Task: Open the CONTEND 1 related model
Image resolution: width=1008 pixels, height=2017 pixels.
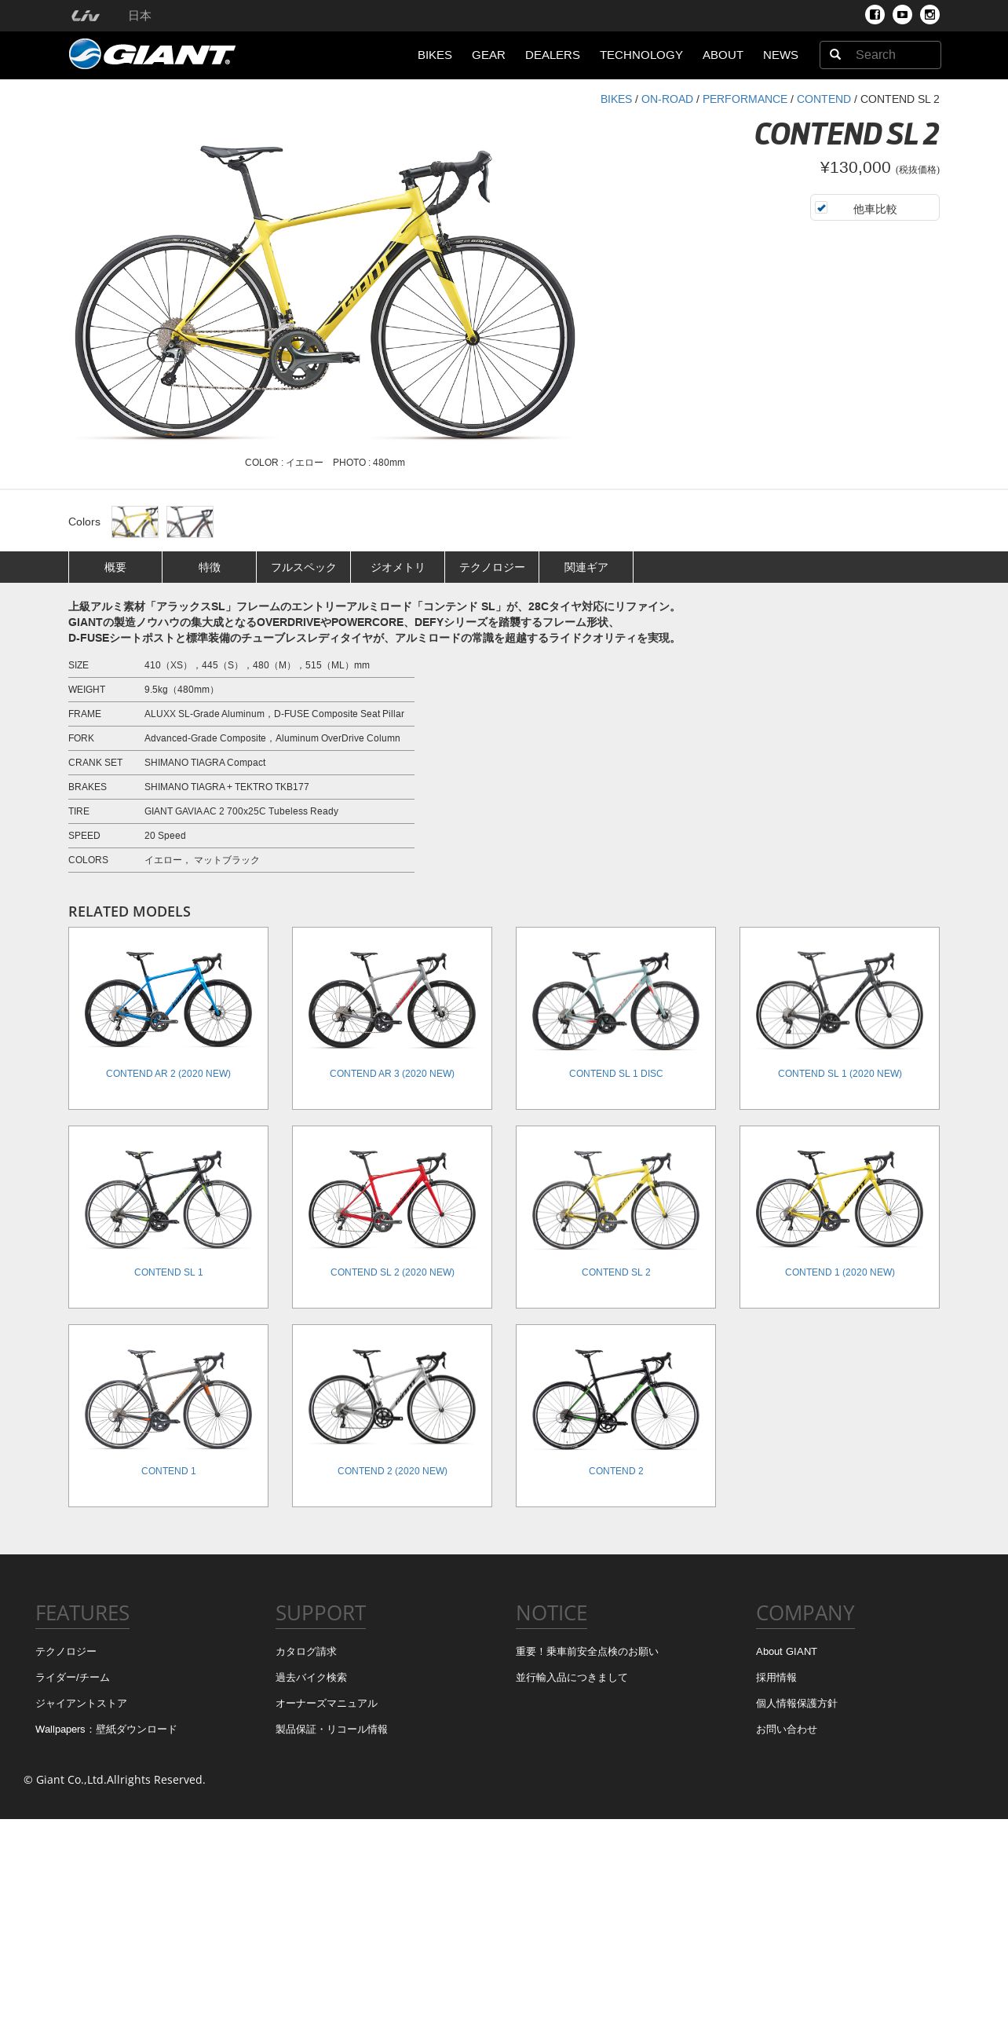Action: click(168, 1415)
